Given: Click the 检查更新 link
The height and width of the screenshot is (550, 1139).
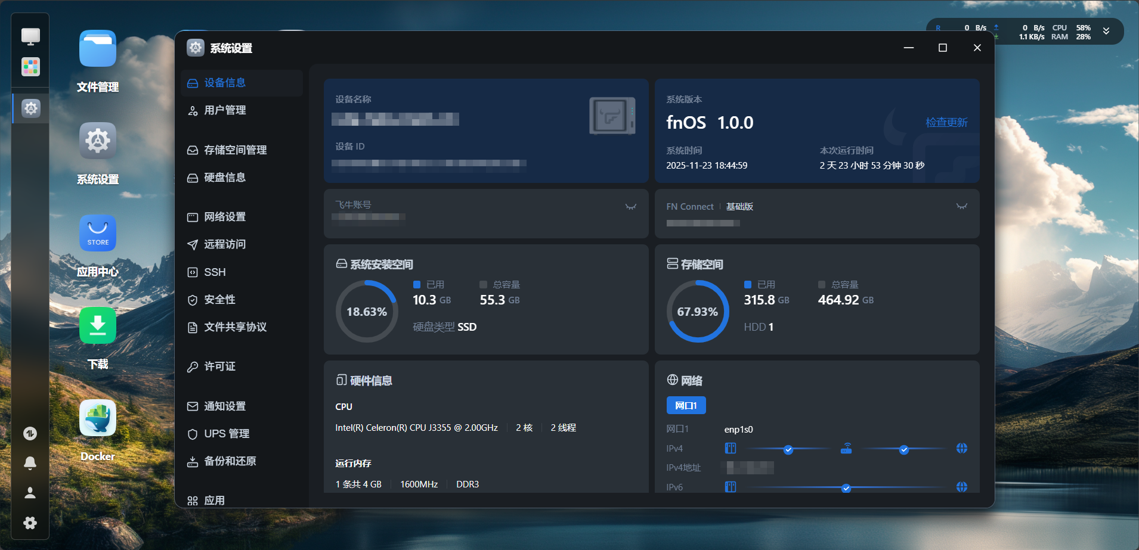Looking at the screenshot, I should pos(946,122).
